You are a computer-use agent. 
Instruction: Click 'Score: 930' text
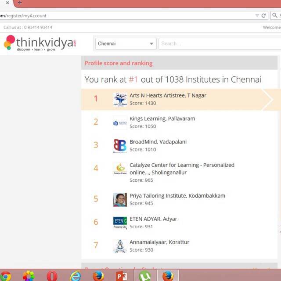tap(141, 250)
